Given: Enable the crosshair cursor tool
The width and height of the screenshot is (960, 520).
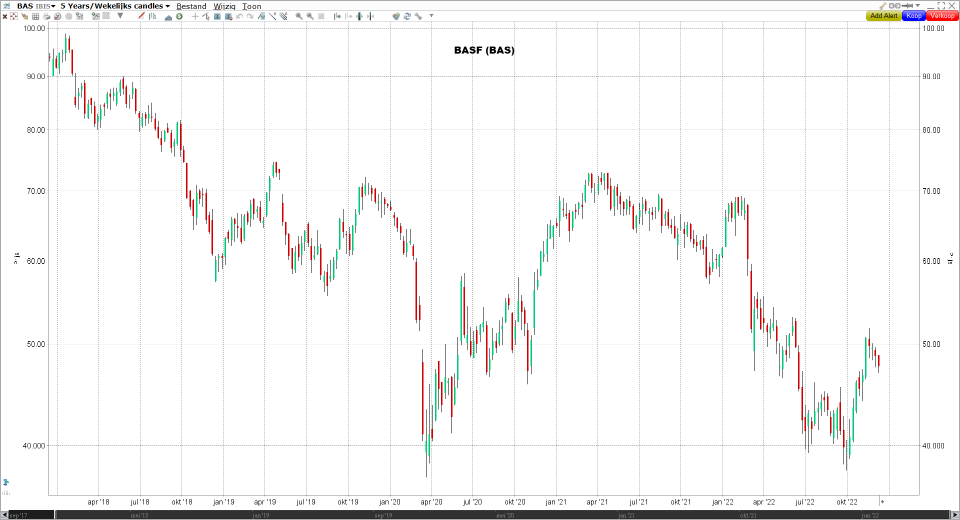Looking at the screenshot, I should tap(195, 16).
